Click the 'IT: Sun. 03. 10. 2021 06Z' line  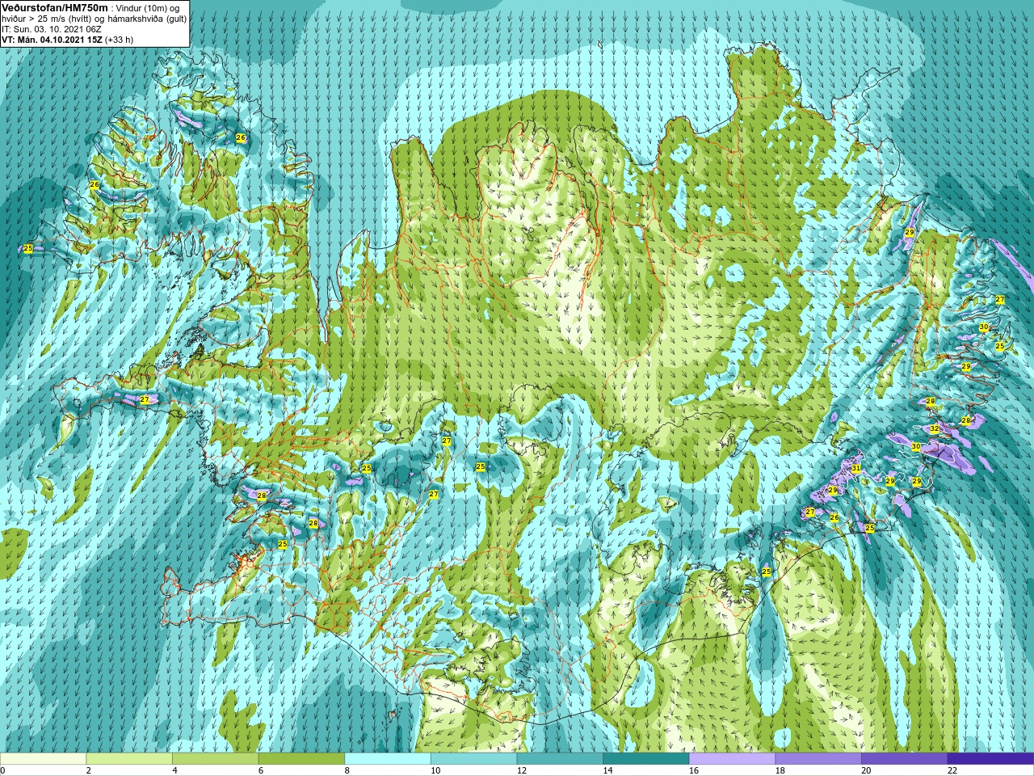[x=52, y=29]
